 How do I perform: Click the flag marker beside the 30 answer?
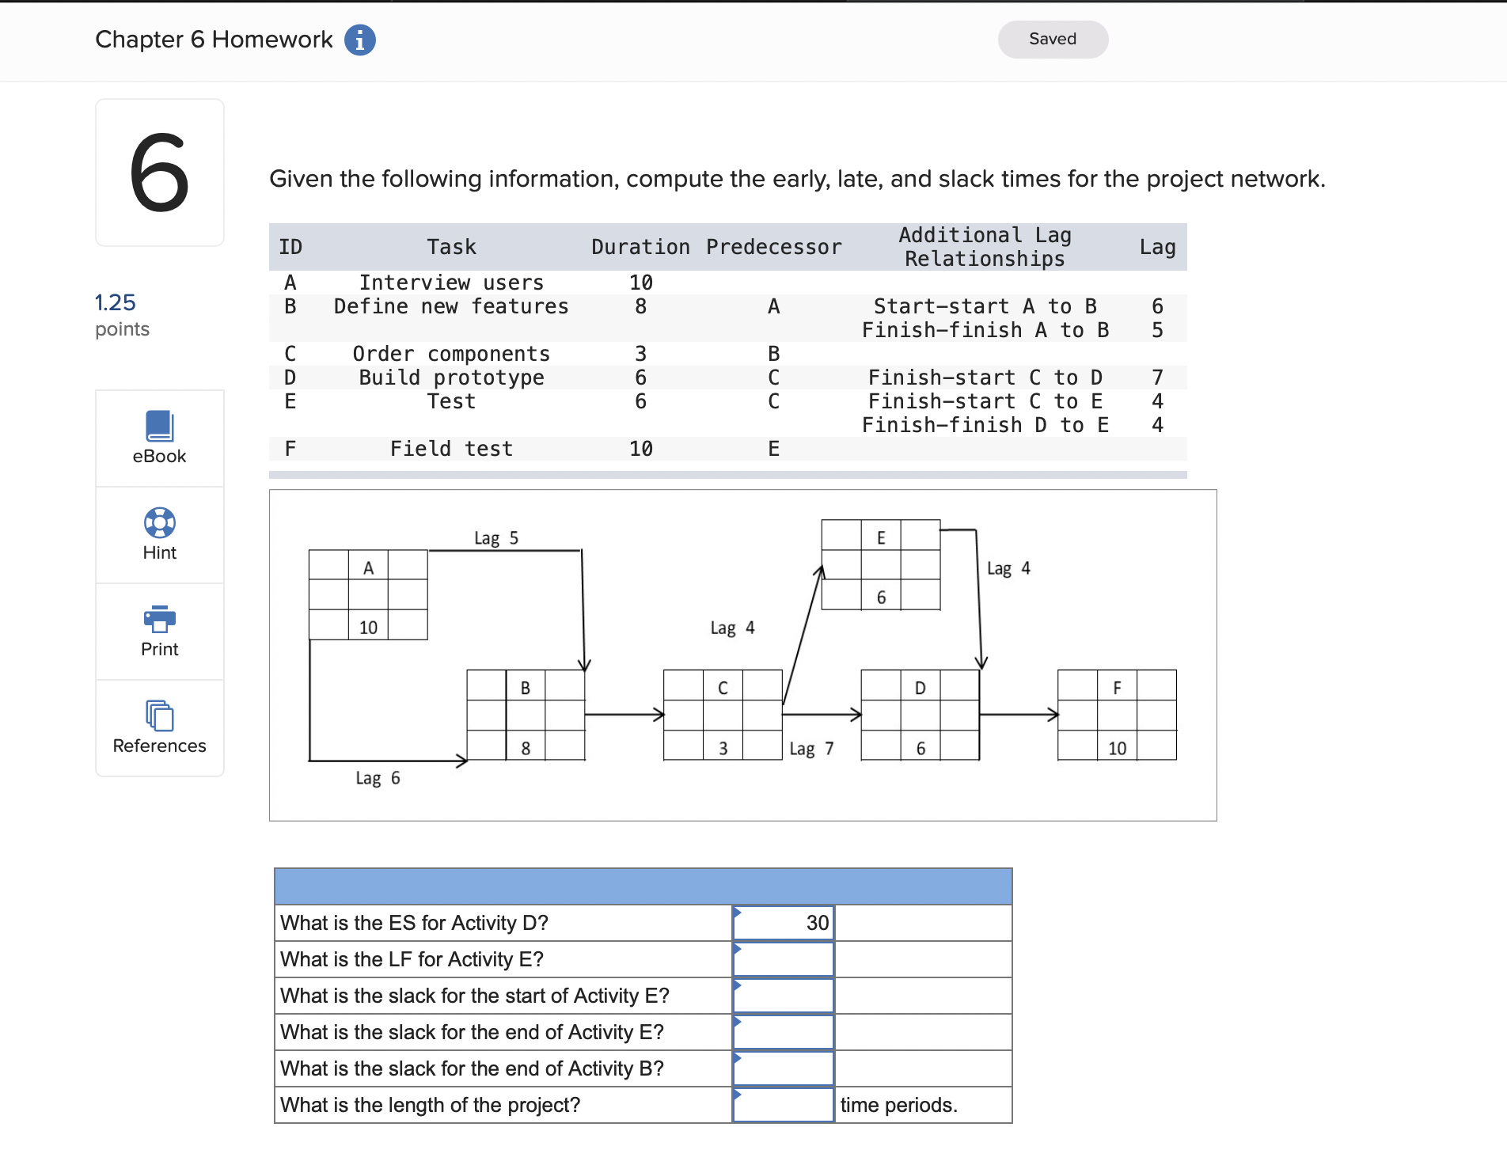[x=739, y=913]
